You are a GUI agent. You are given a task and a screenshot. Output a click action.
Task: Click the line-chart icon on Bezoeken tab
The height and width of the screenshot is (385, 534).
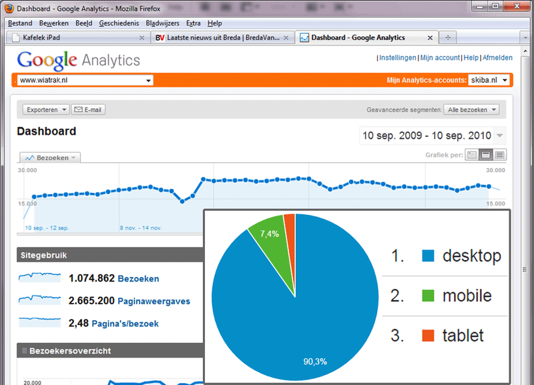click(30, 157)
